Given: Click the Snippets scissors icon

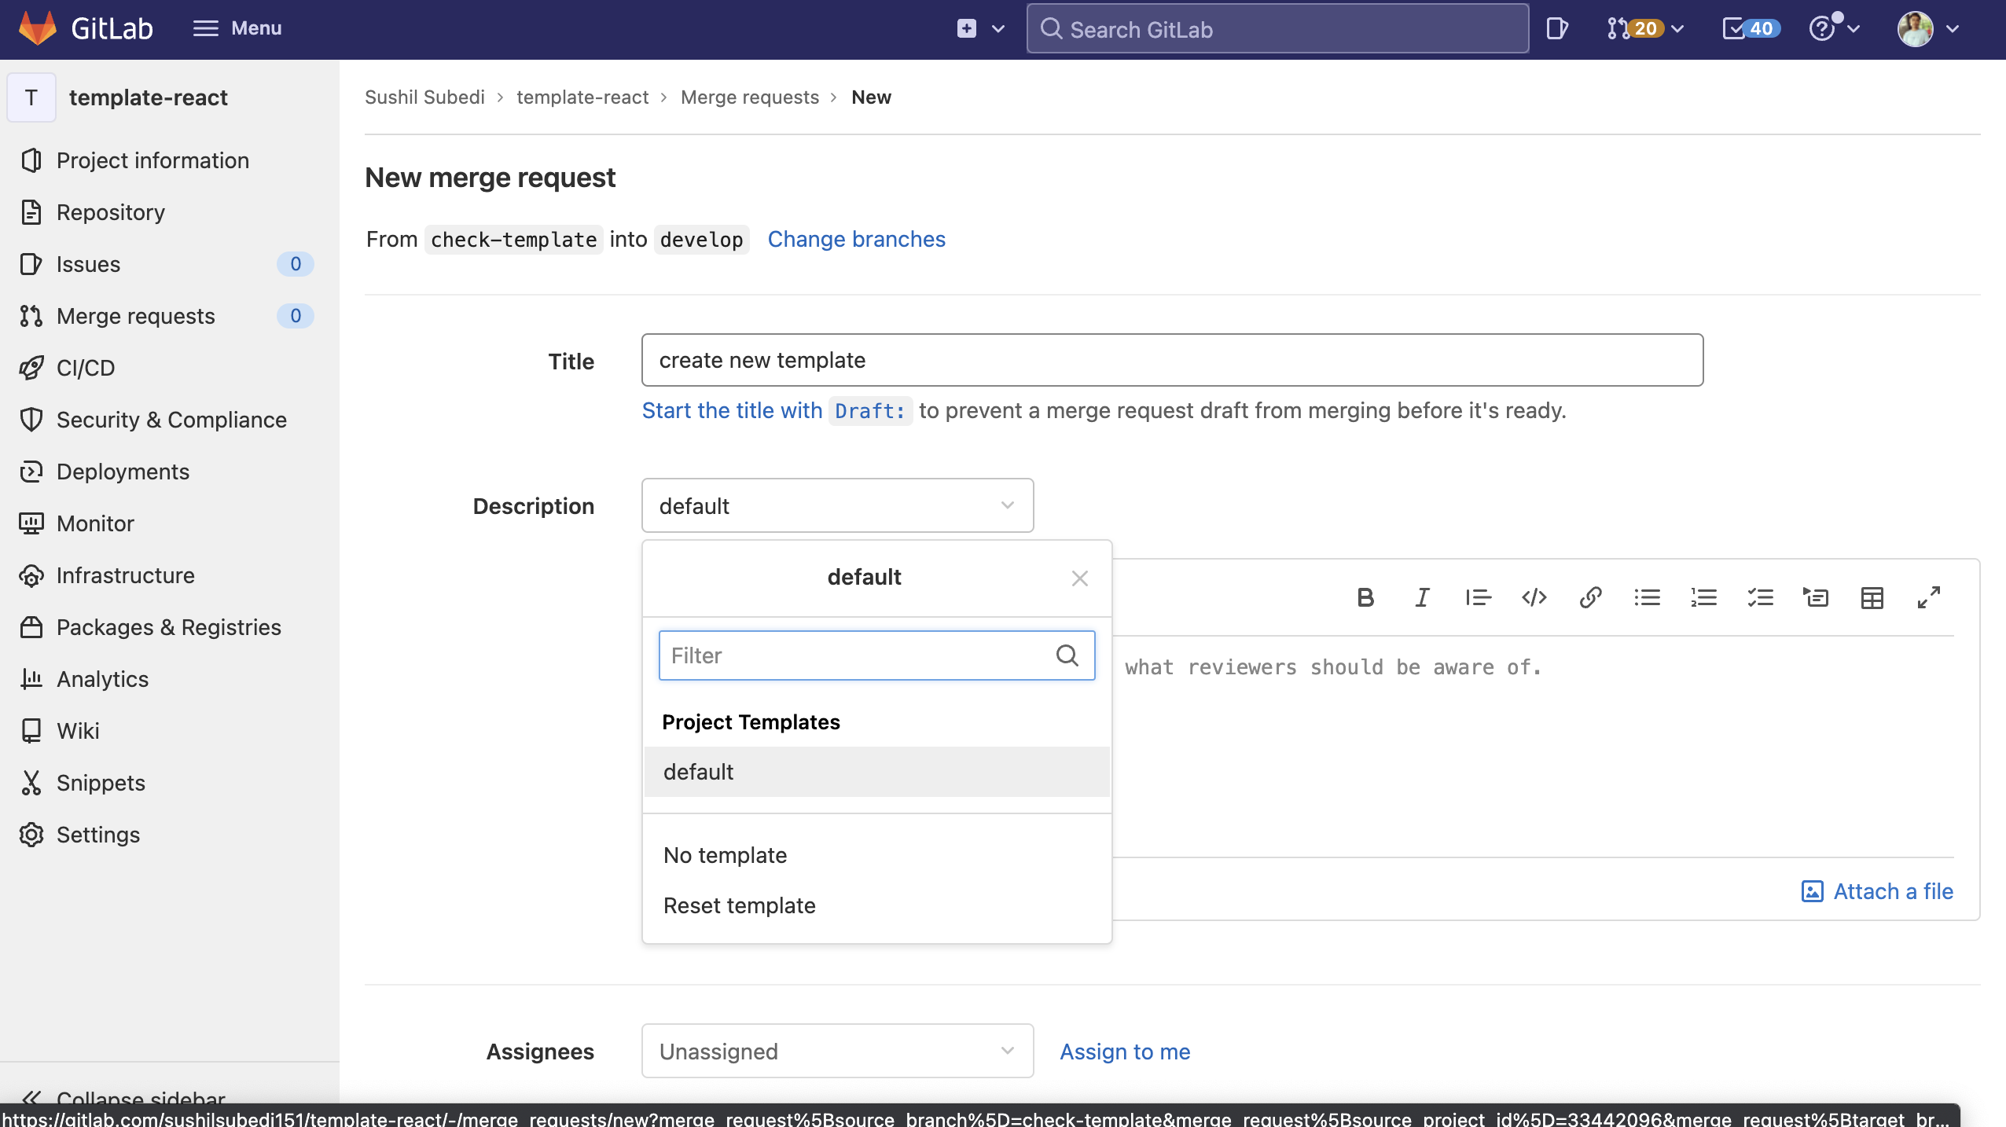Looking at the screenshot, I should pos(31,783).
